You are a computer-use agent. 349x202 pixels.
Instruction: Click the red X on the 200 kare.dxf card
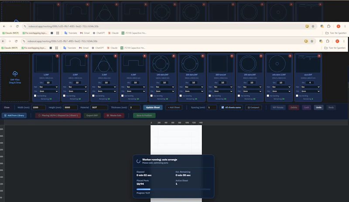coord(232,56)
